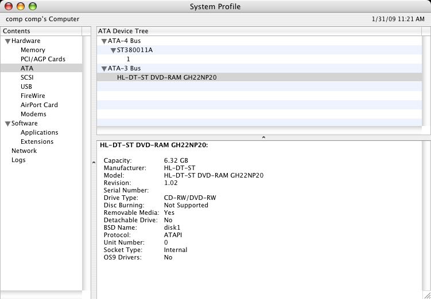
Task: Click the Drive Type value CD-RW/DVD-RW
Action: coord(190,198)
